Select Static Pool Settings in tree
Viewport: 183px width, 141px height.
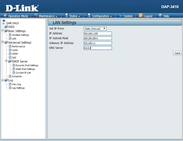click(25, 69)
